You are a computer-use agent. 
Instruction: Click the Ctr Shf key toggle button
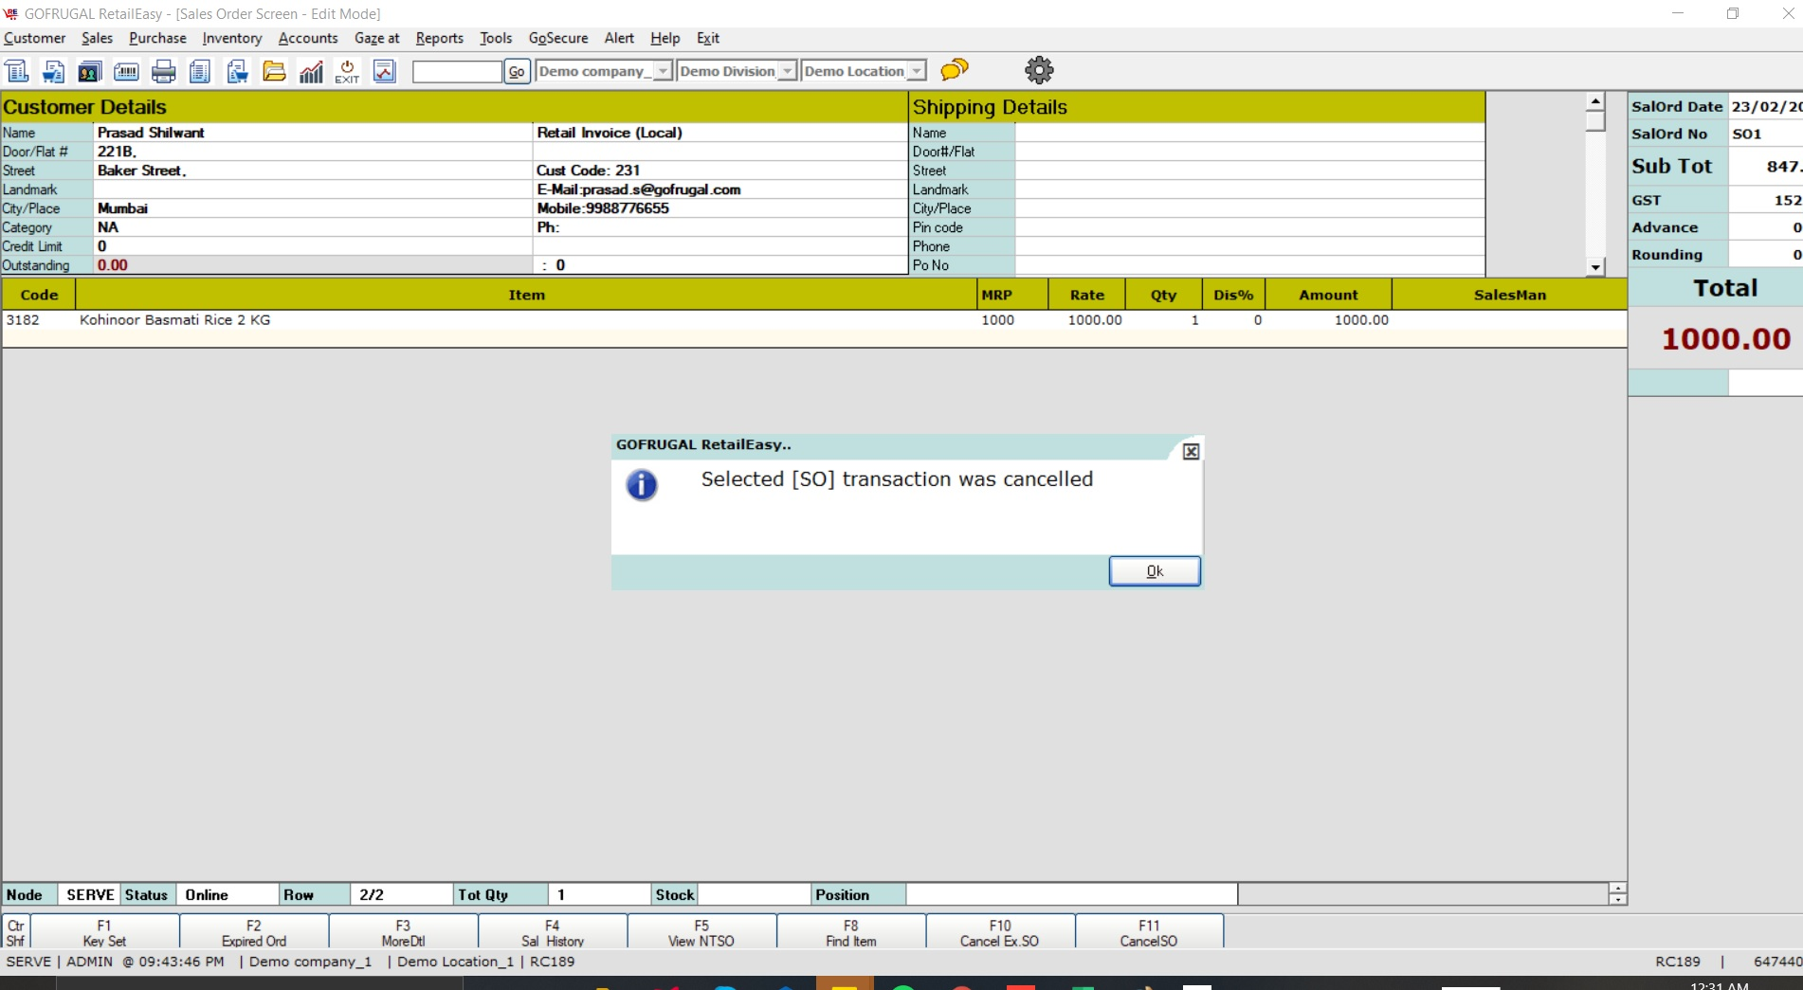16,932
